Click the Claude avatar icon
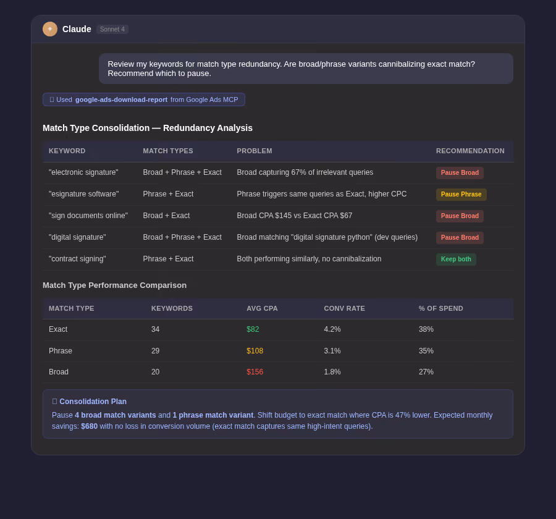 click(x=50, y=29)
